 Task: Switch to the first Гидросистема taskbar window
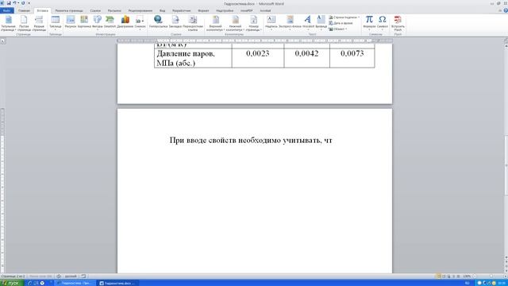75,283
